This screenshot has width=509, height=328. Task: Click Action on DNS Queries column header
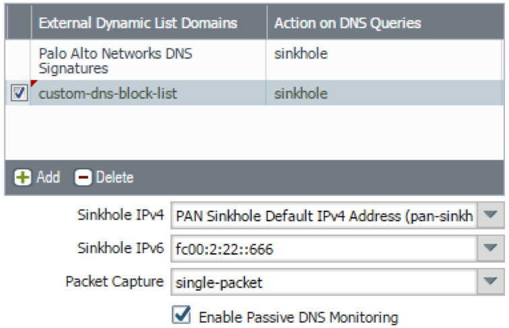(x=347, y=23)
